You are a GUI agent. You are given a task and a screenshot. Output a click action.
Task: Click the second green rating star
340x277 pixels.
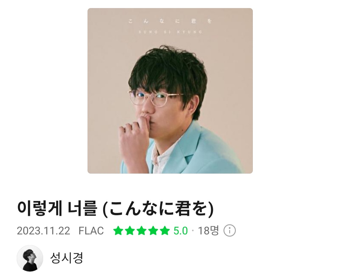click(130, 231)
